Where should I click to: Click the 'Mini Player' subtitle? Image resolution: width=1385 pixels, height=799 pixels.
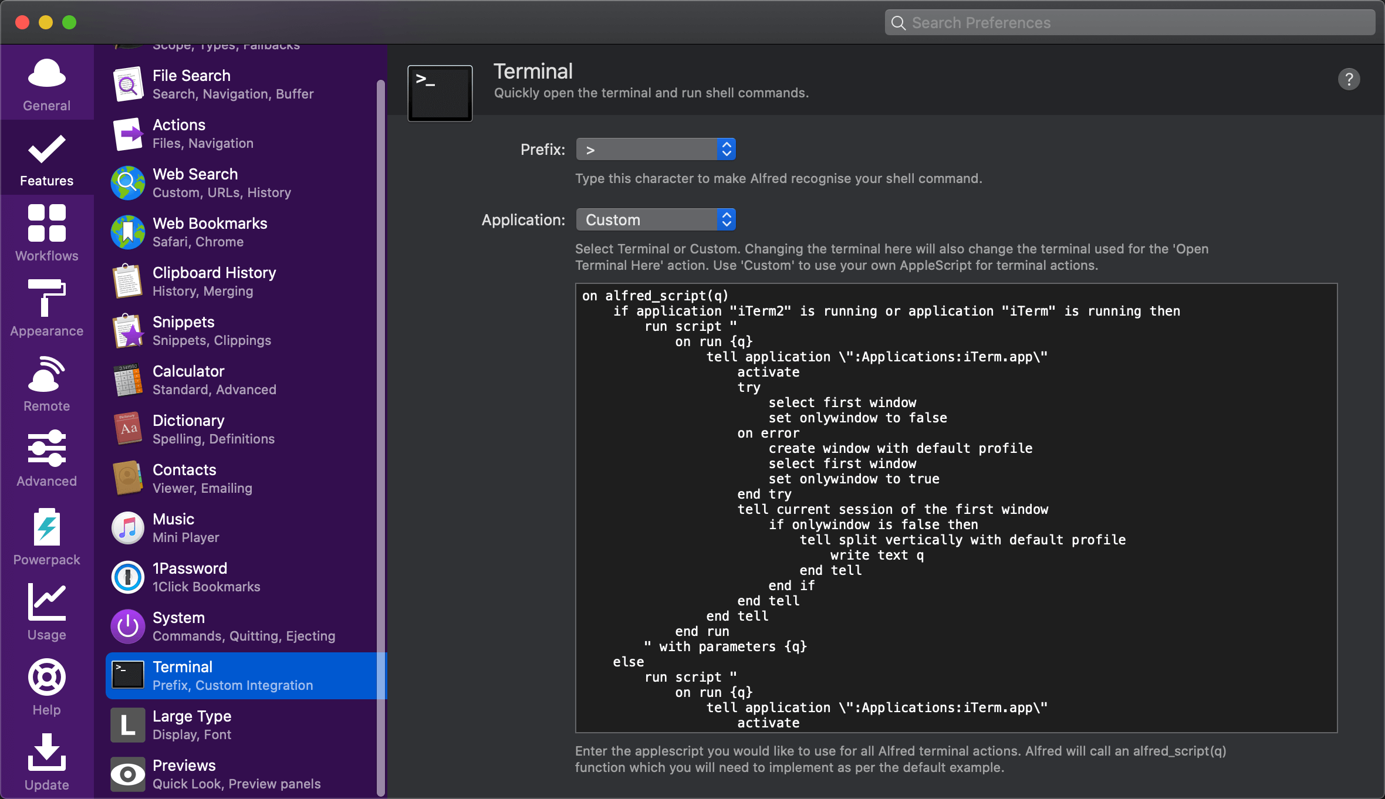186,537
